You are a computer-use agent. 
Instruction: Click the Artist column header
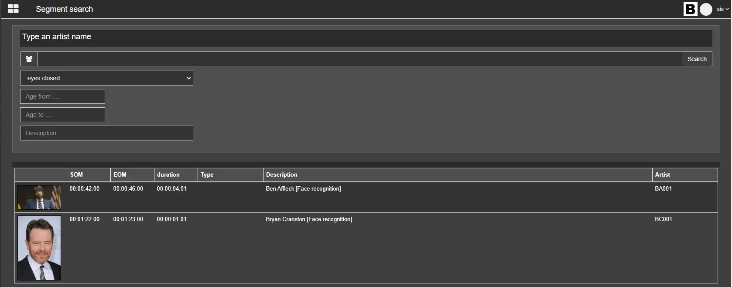(x=662, y=174)
